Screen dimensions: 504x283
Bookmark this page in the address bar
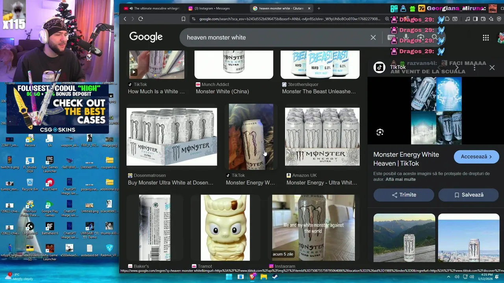pos(183,19)
